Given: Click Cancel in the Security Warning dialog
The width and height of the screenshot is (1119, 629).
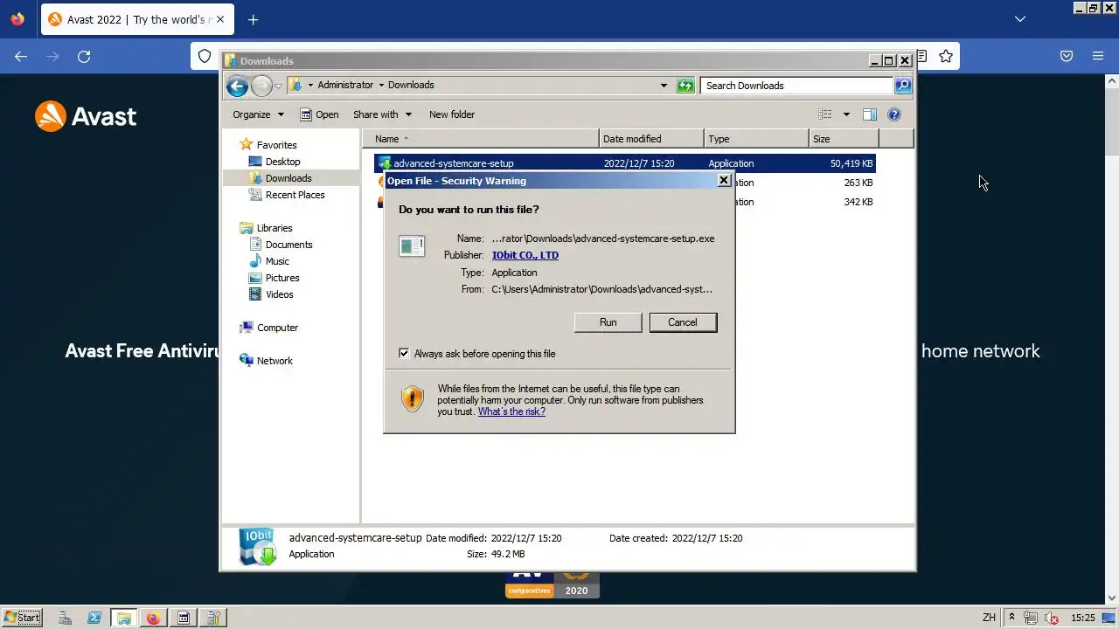Looking at the screenshot, I should pyautogui.click(x=683, y=322).
